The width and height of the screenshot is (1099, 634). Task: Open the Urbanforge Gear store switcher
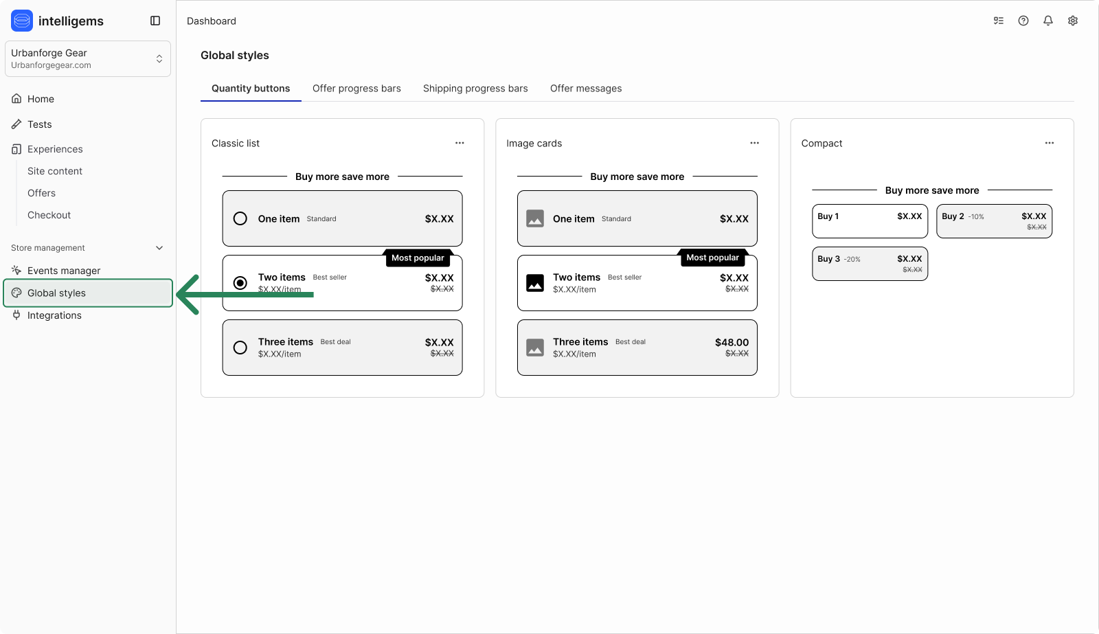[x=88, y=58]
